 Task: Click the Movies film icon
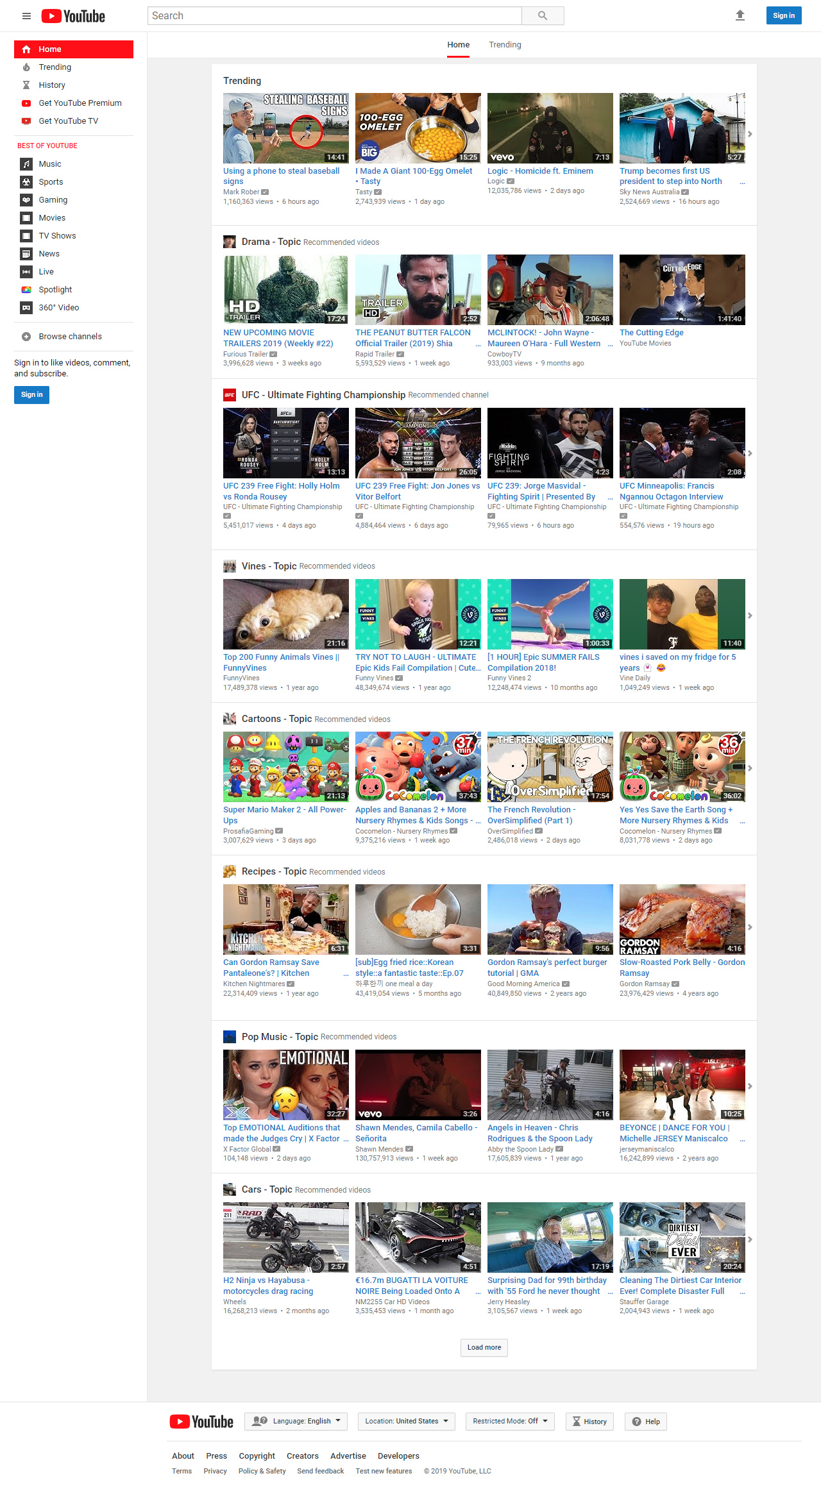26,218
